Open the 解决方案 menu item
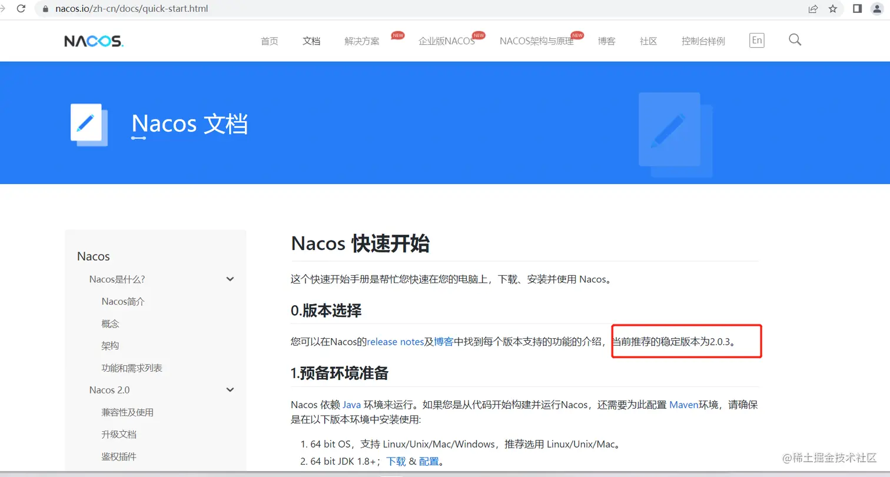 pos(362,41)
